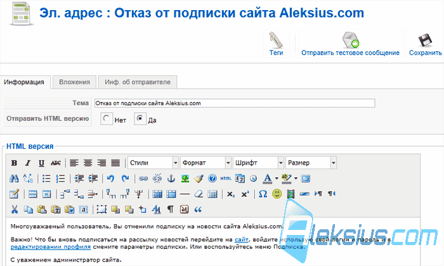Switch to Инф. об отправителе tab
The image size is (444, 266).
138,82
